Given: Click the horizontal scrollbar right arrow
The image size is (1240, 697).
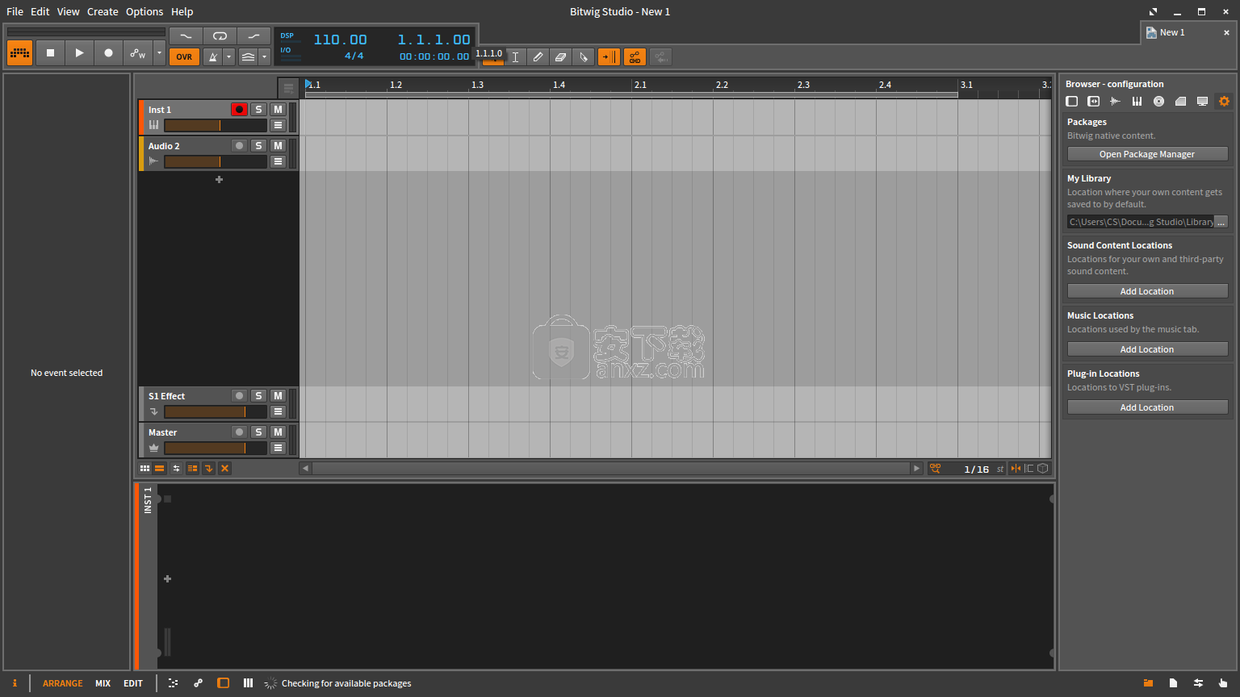Looking at the screenshot, I should tap(916, 469).
